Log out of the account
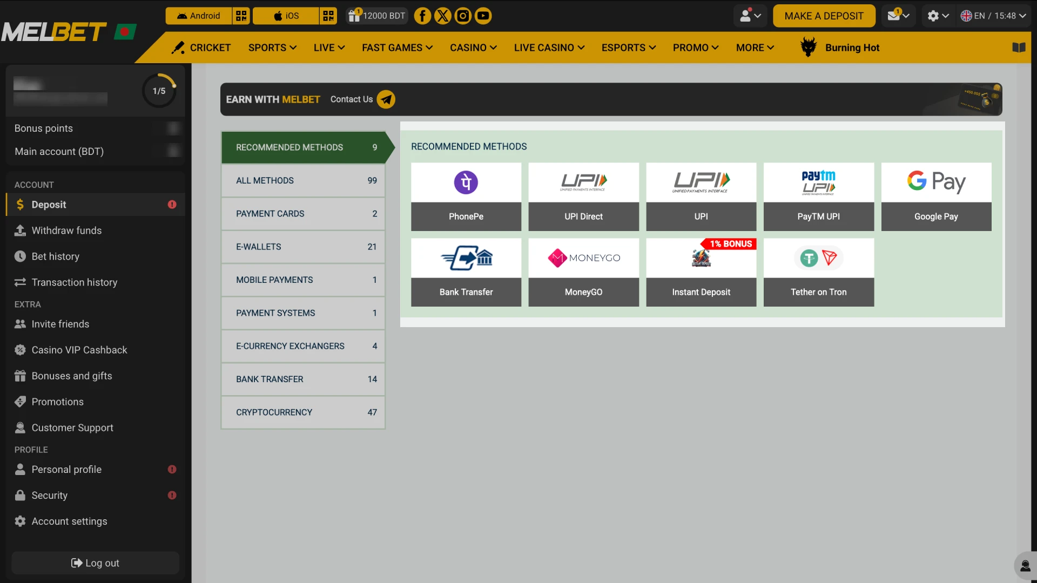This screenshot has width=1037, height=583. pyautogui.click(x=95, y=562)
